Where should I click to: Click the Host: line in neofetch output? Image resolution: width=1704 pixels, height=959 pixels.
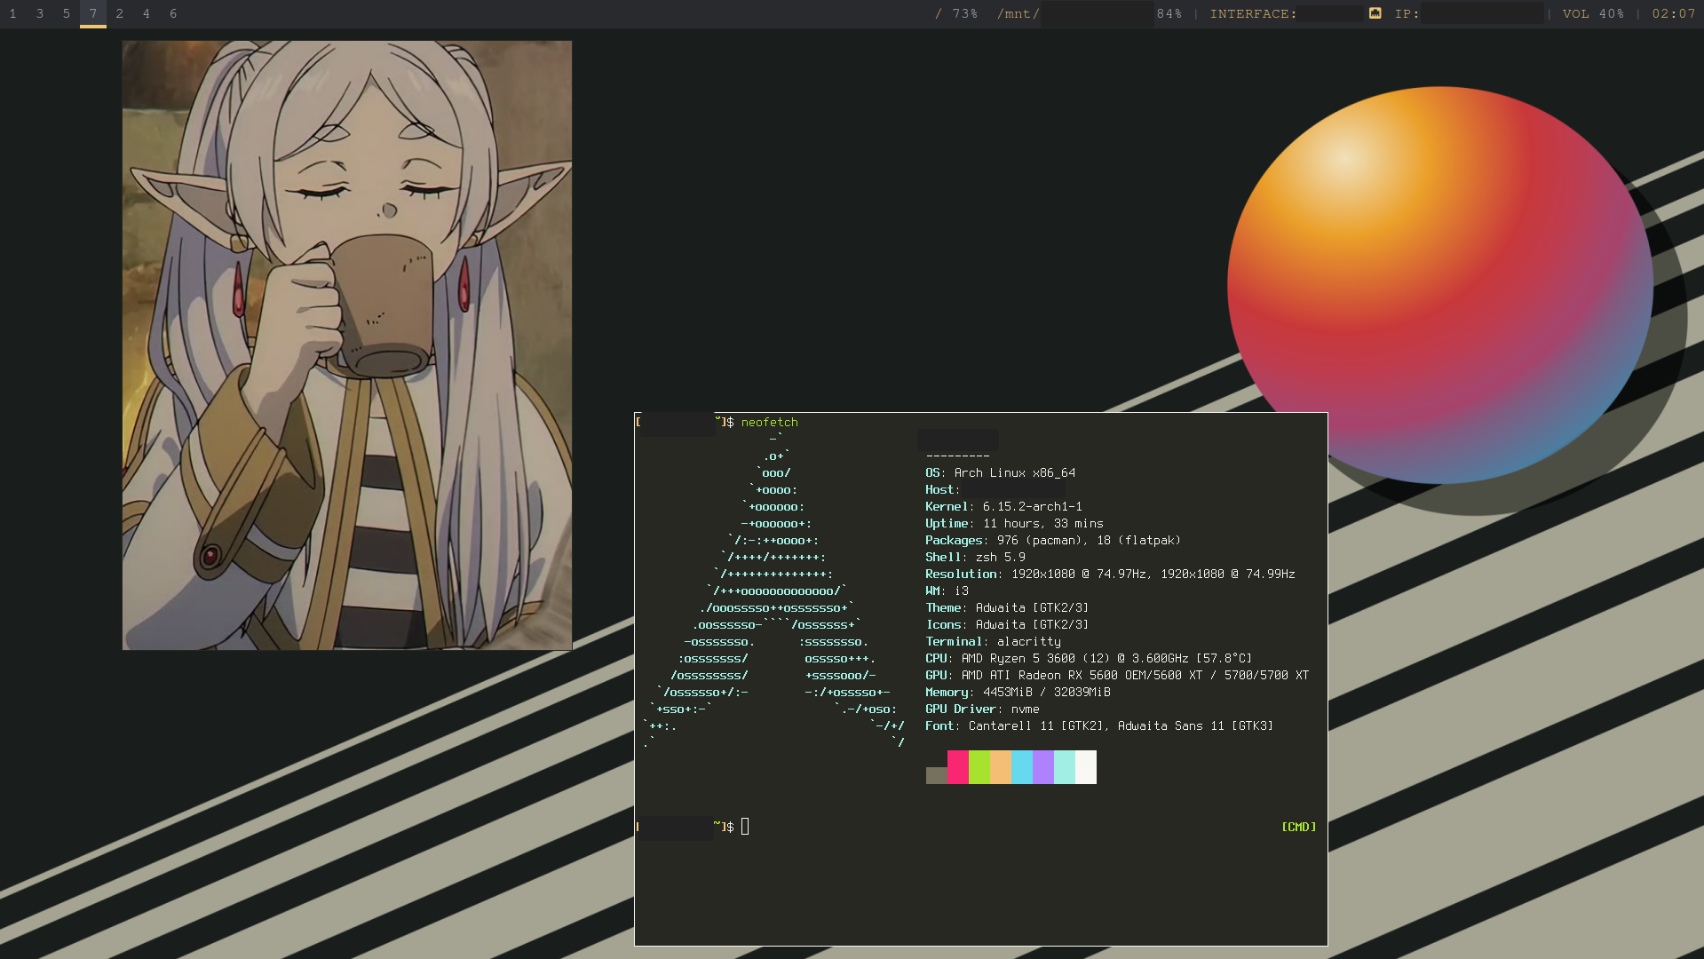tap(995, 490)
